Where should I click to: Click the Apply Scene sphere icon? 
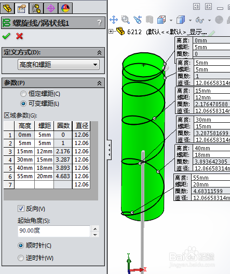(228, 20)
